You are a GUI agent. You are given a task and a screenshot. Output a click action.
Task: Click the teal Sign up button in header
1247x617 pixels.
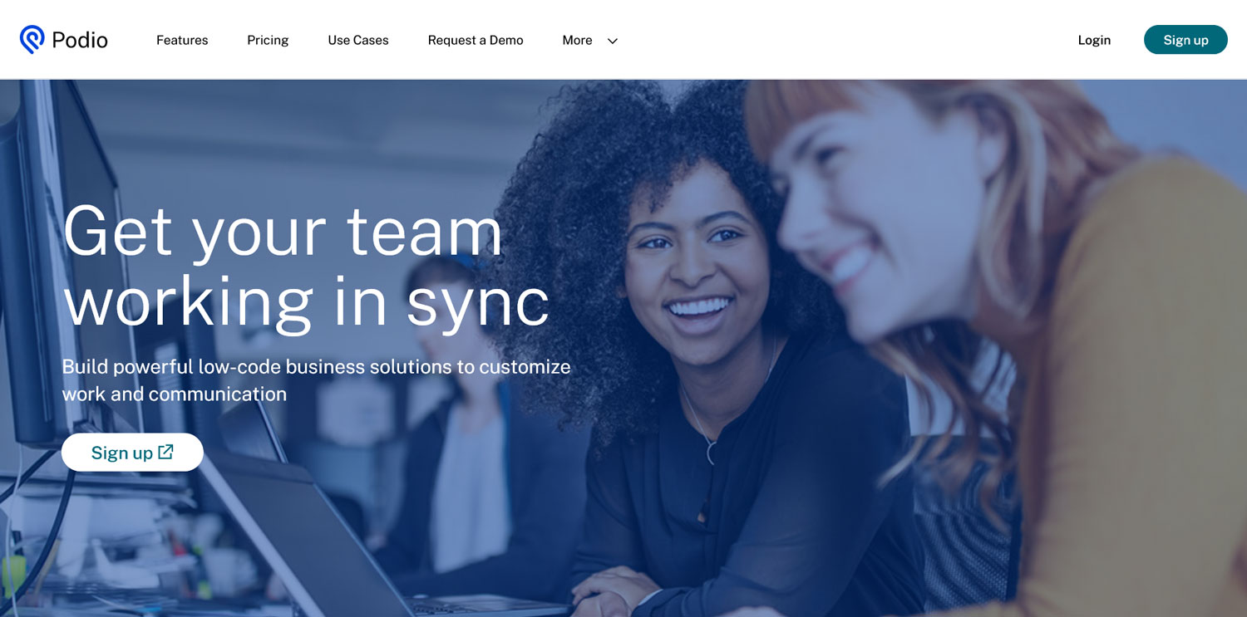(1185, 40)
